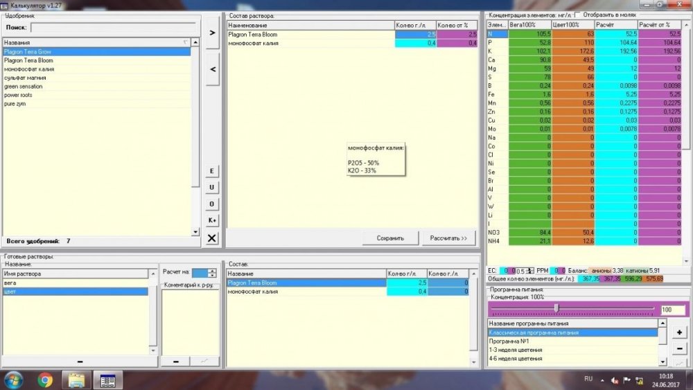Click the add-to-solution right arrow button
The height and width of the screenshot is (390, 693).
click(213, 33)
